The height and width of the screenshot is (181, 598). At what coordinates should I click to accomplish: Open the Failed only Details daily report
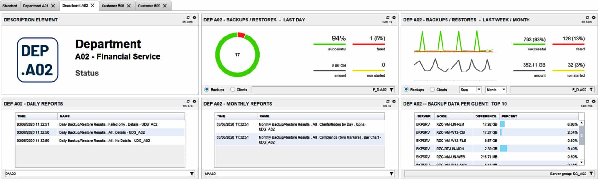coord(108,124)
